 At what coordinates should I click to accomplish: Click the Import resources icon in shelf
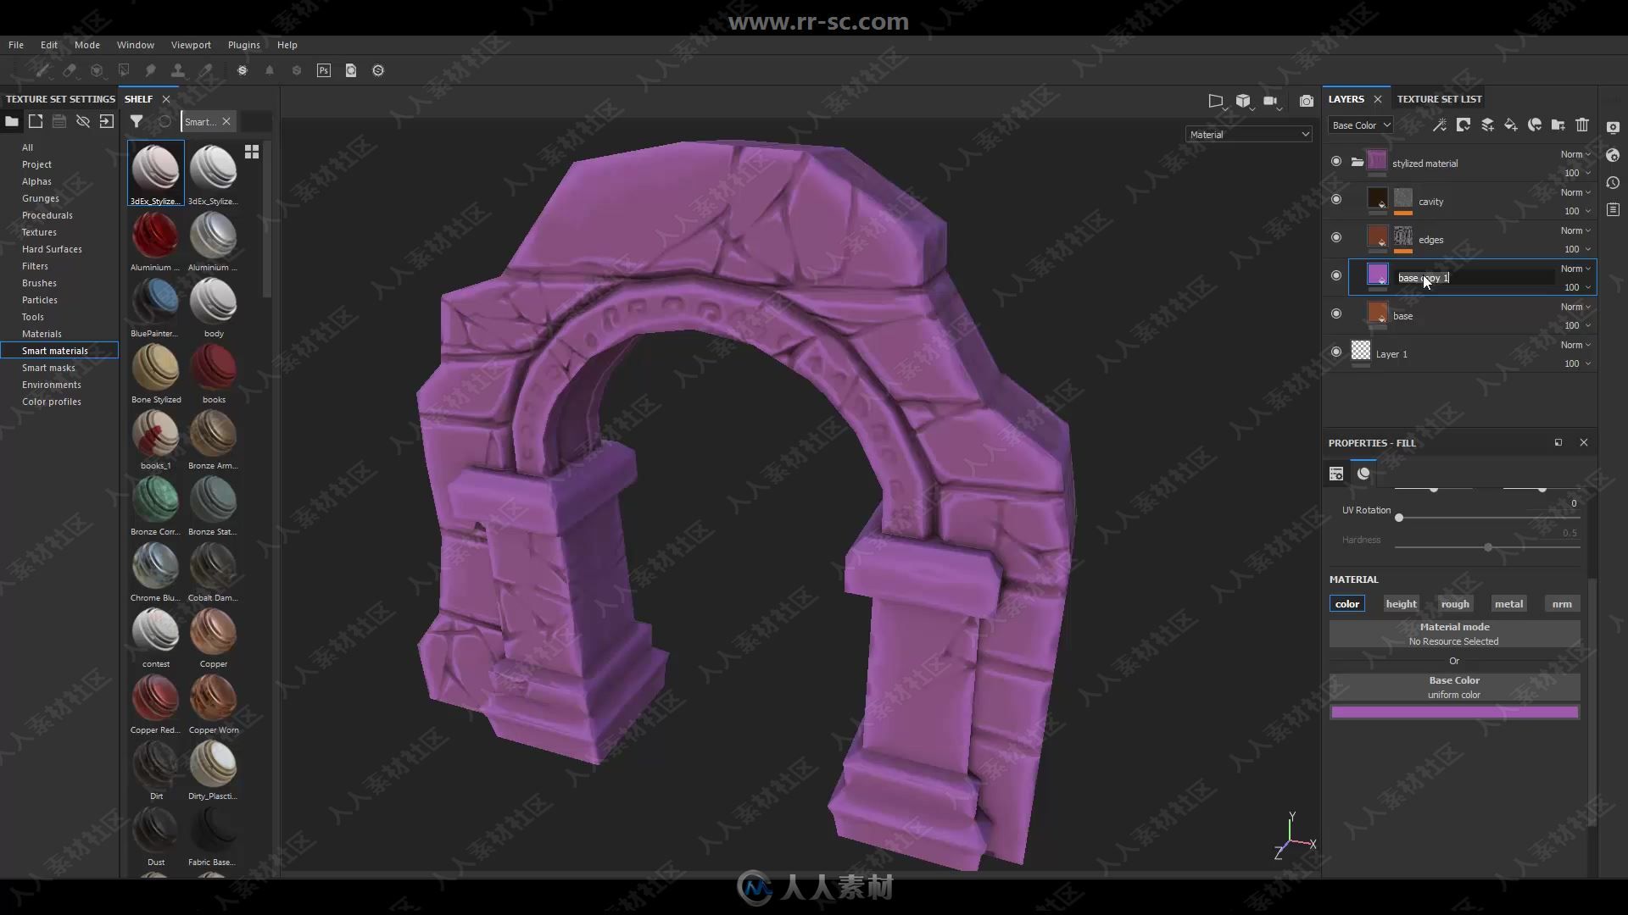click(106, 120)
